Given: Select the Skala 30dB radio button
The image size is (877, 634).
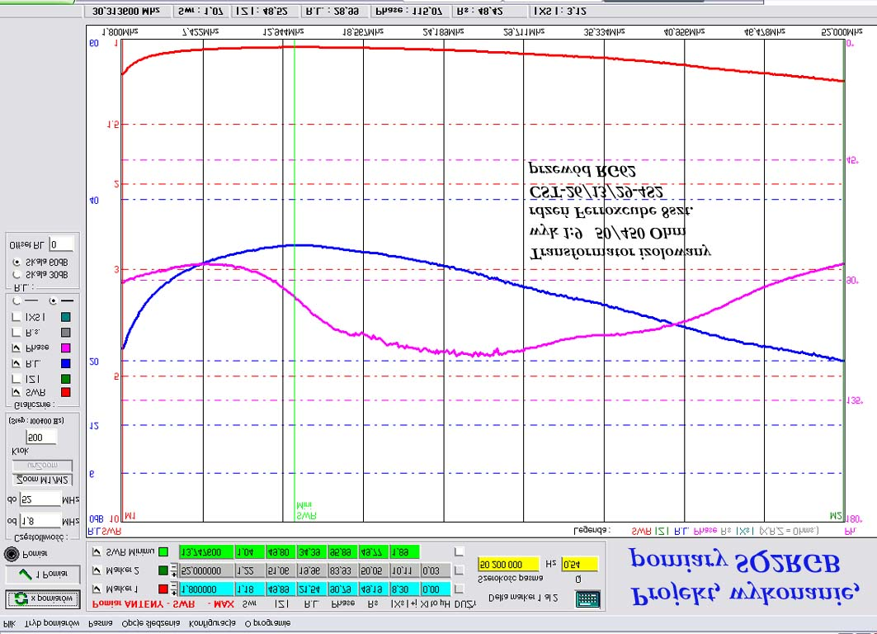Looking at the screenshot, I should (17, 275).
